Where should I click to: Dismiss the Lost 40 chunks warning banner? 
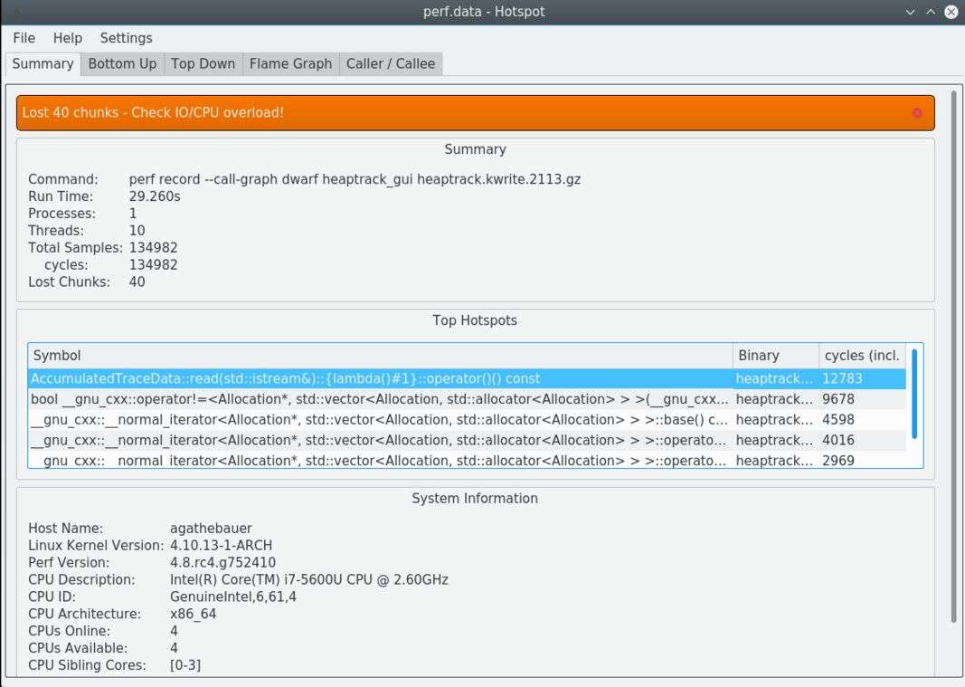(x=916, y=113)
